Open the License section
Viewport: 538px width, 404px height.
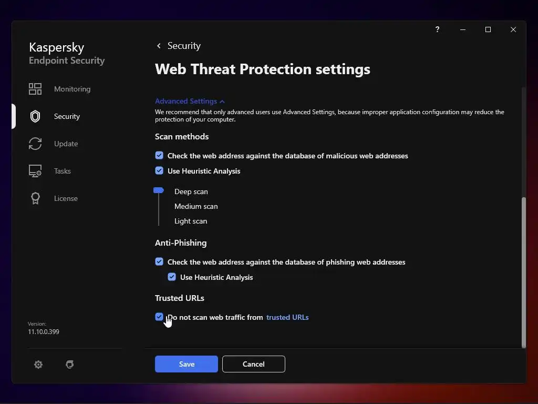66,198
